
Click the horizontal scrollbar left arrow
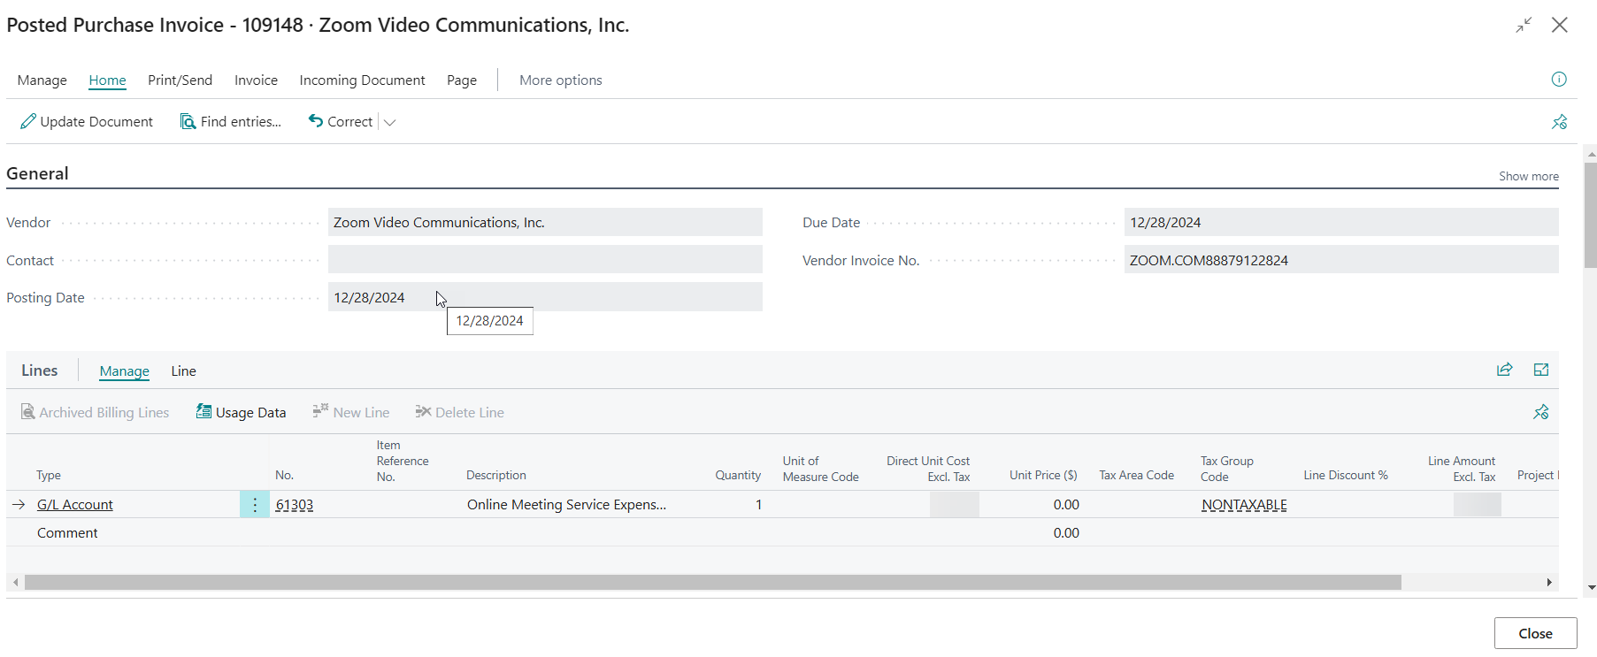[x=16, y=582]
